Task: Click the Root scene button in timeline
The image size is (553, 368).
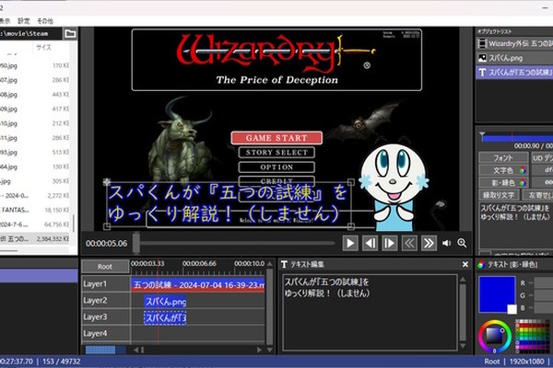Action: [x=105, y=267]
